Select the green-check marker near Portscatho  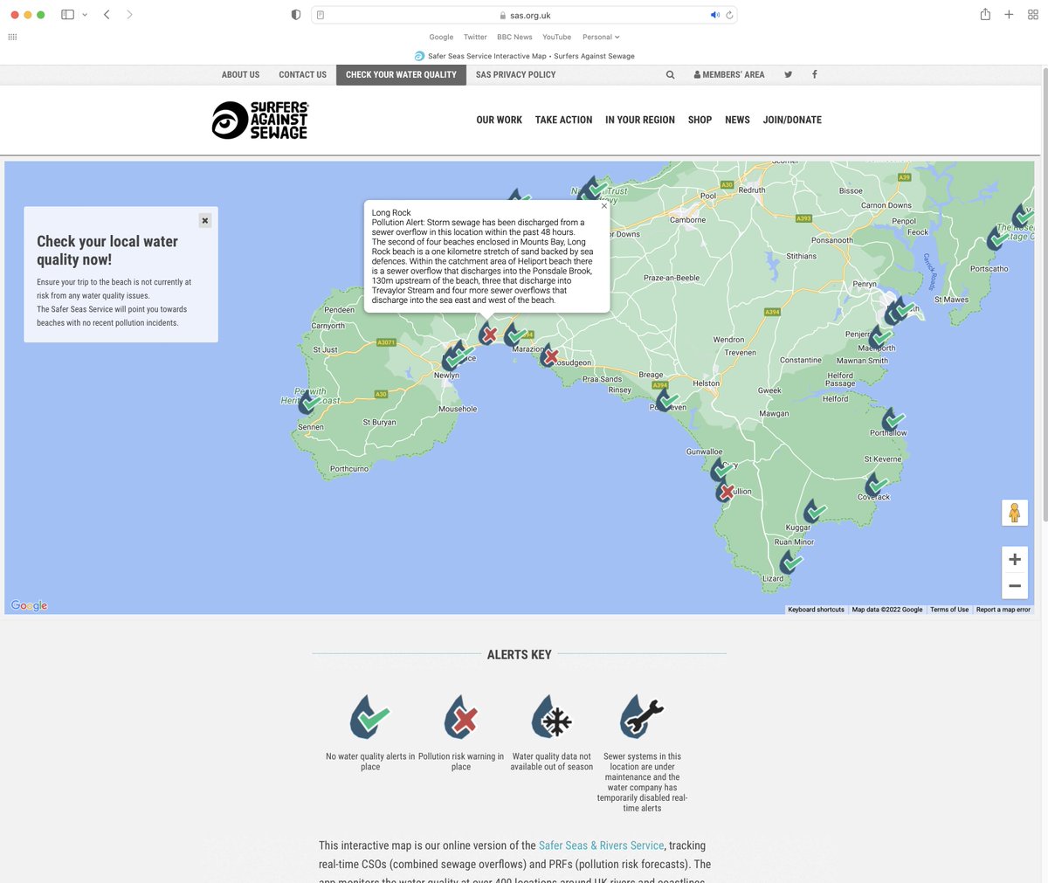[996, 238]
